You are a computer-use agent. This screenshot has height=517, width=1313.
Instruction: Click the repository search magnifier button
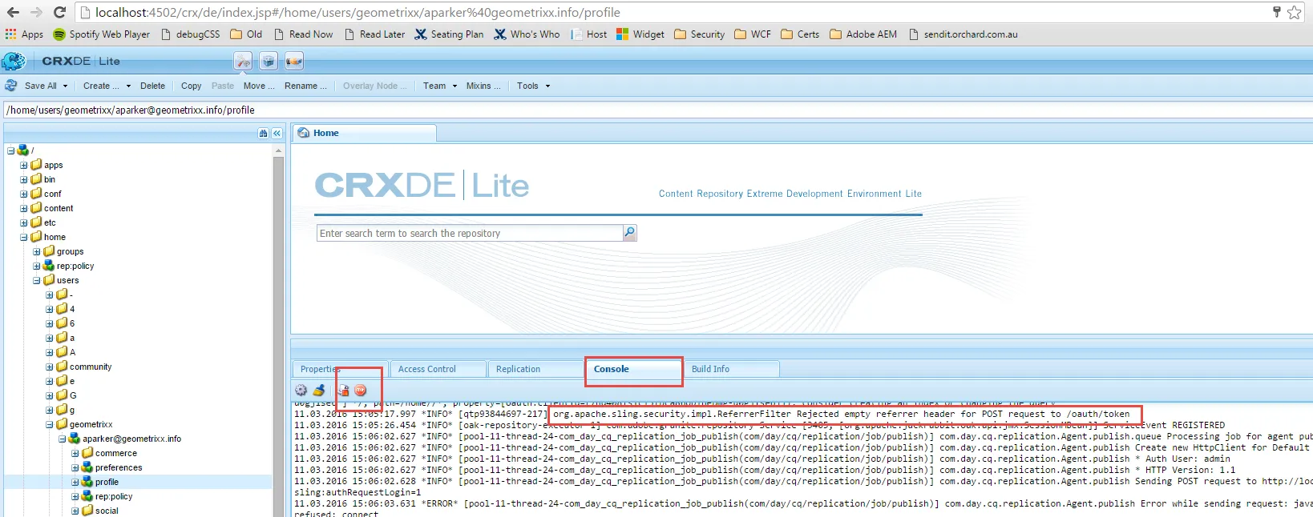[630, 233]
